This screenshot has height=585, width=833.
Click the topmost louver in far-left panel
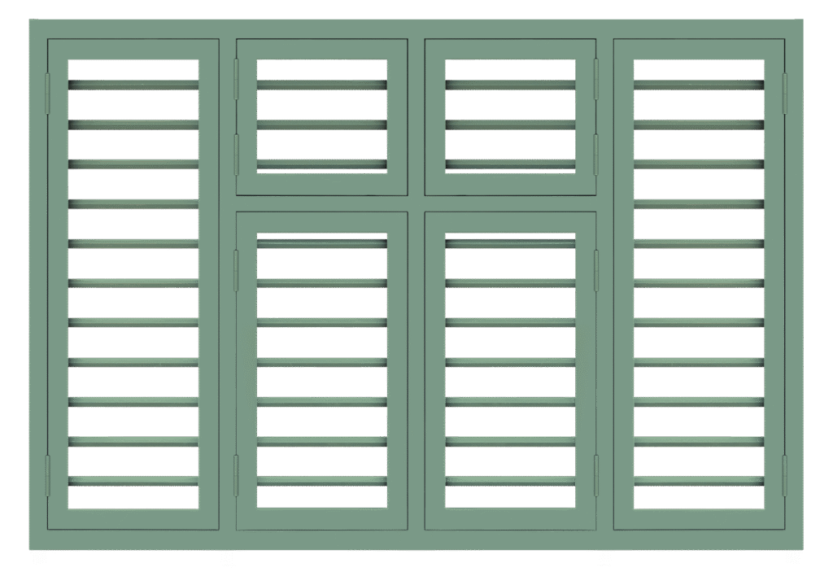tap(133, 85)
